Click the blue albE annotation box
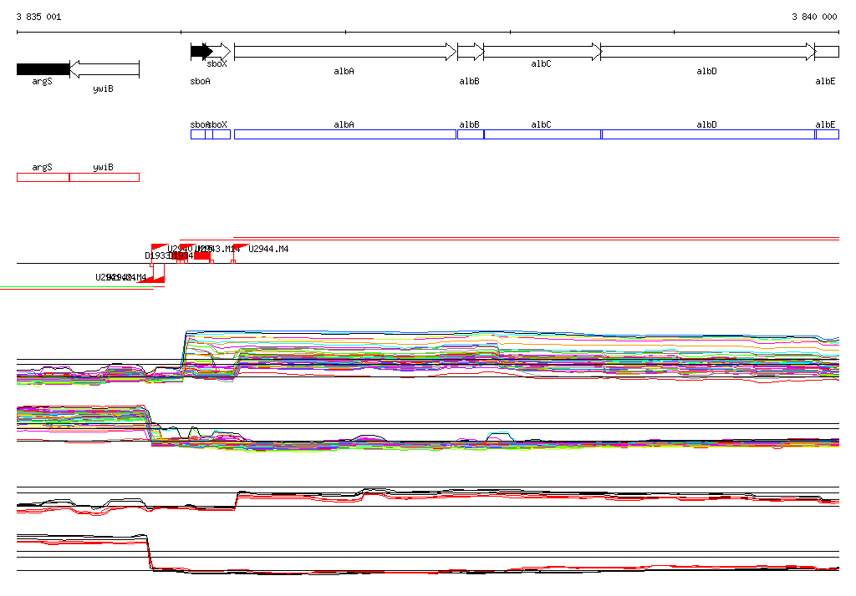This screenshot has width=856, height=596. click(828, 134)
